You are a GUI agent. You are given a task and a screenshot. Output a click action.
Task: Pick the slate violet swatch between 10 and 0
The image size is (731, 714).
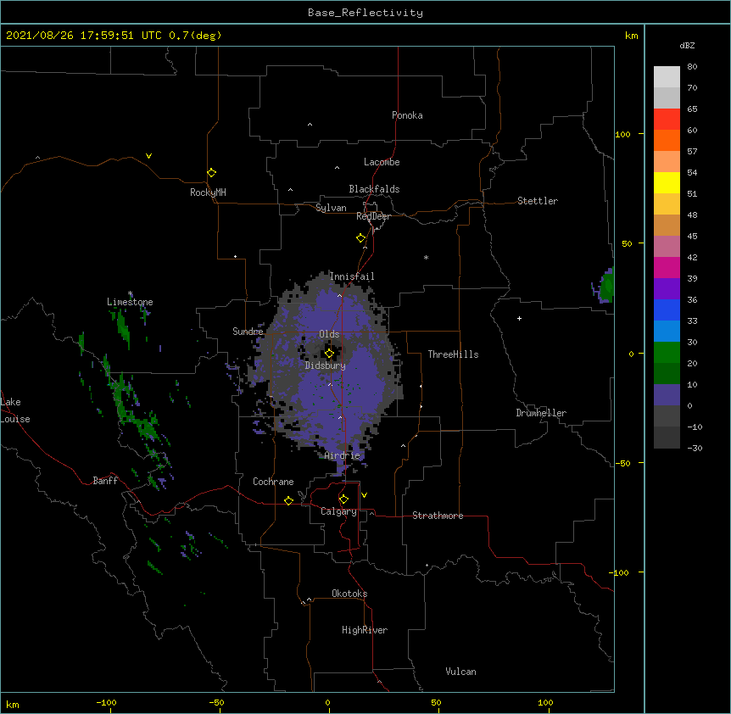pyautogui.click(x=667, y=395)
